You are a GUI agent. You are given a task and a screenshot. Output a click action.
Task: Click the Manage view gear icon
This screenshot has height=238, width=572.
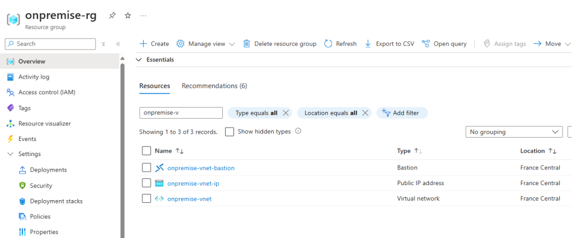click(x=180, y=43)
